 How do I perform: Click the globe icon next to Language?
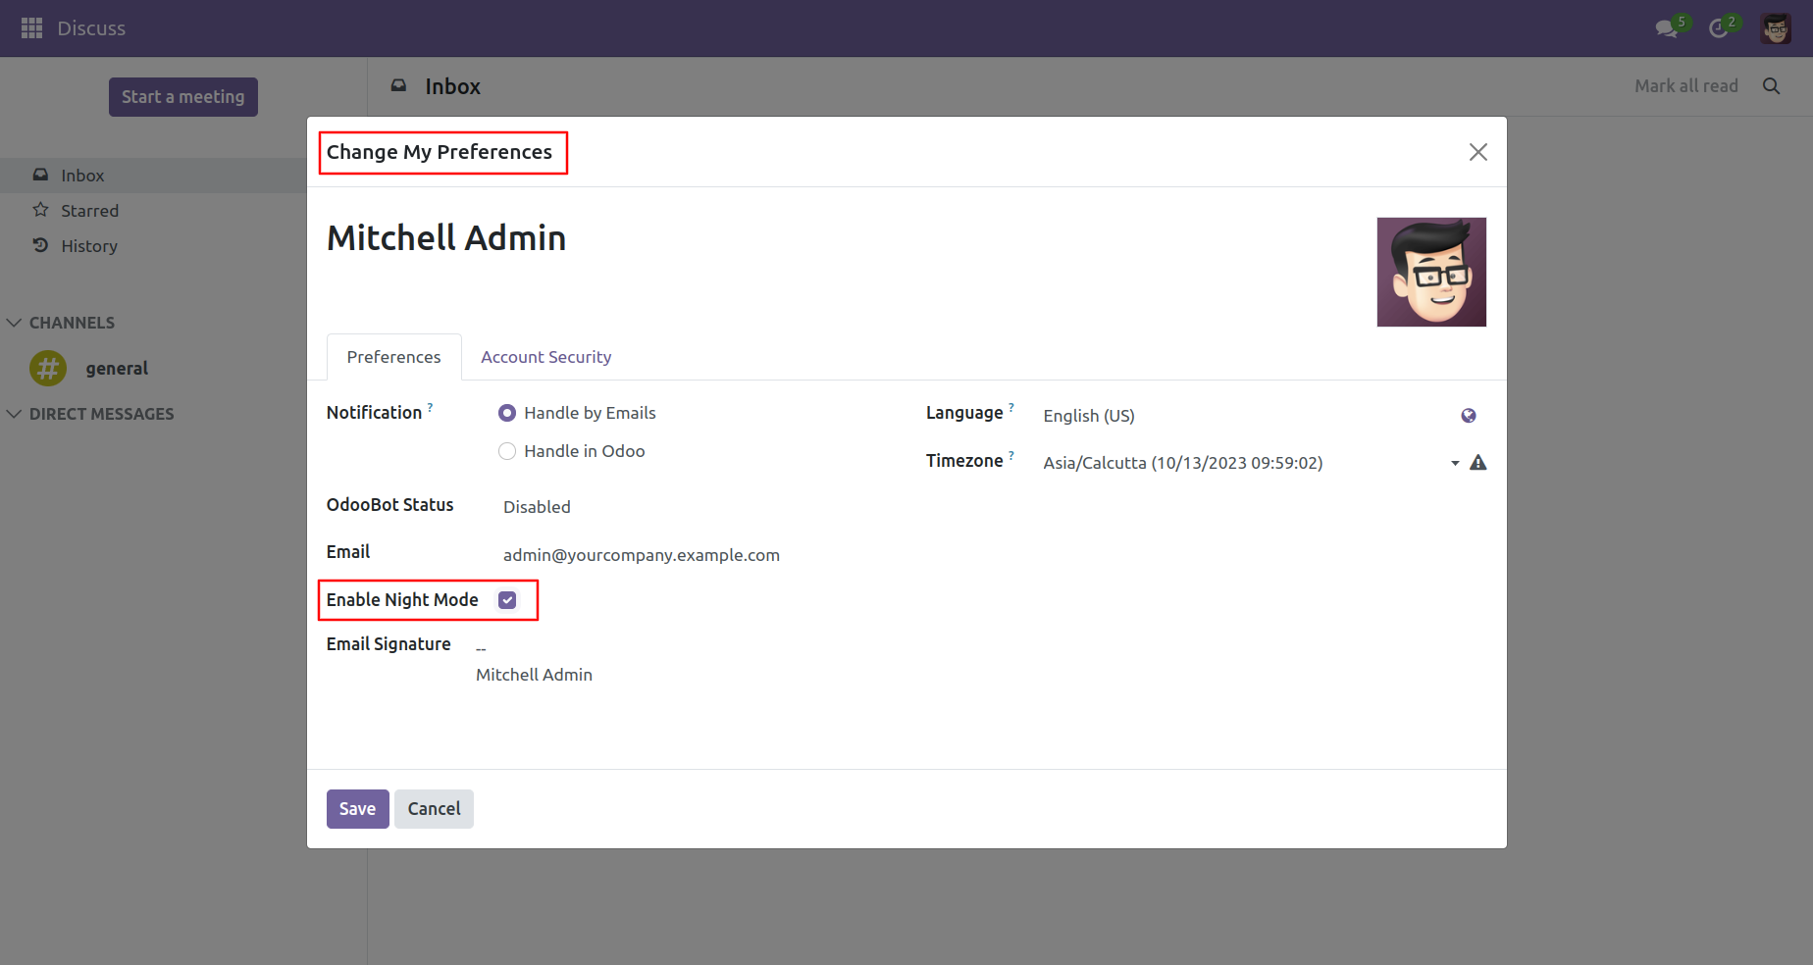pos(1469,416)
